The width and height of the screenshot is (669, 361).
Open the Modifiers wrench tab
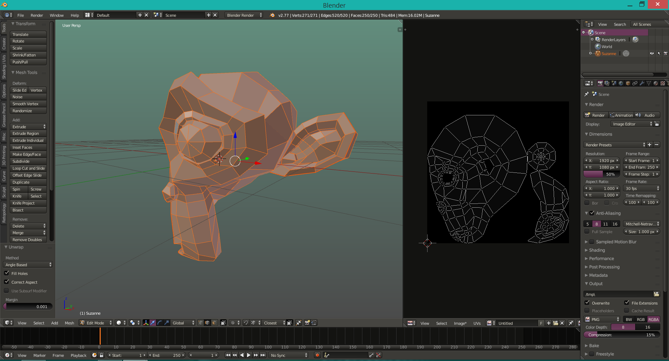[x=642, y=83]
